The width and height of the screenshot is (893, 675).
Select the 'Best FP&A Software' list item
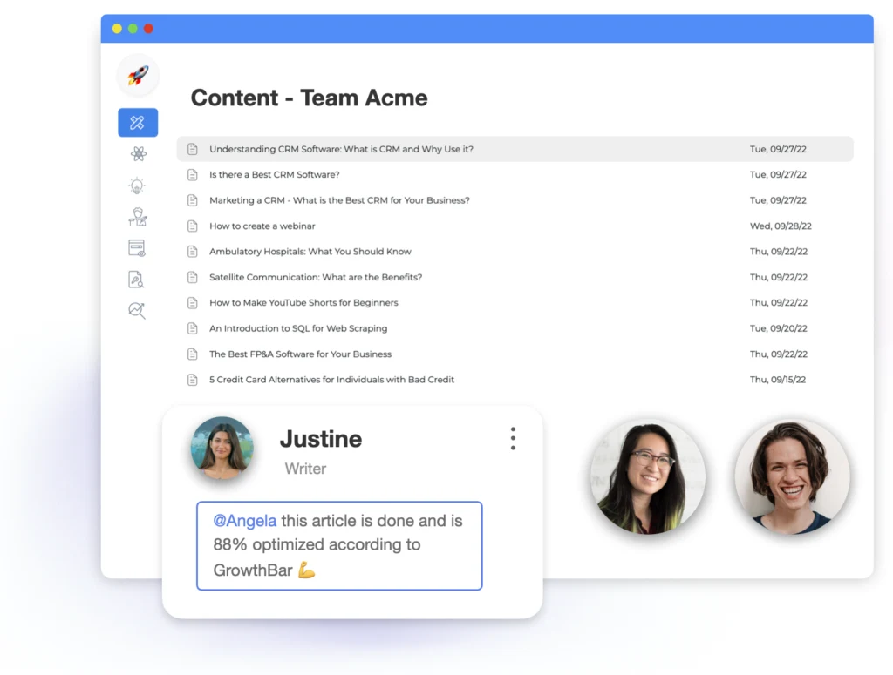pyautogui.click(x=299, y=354)
